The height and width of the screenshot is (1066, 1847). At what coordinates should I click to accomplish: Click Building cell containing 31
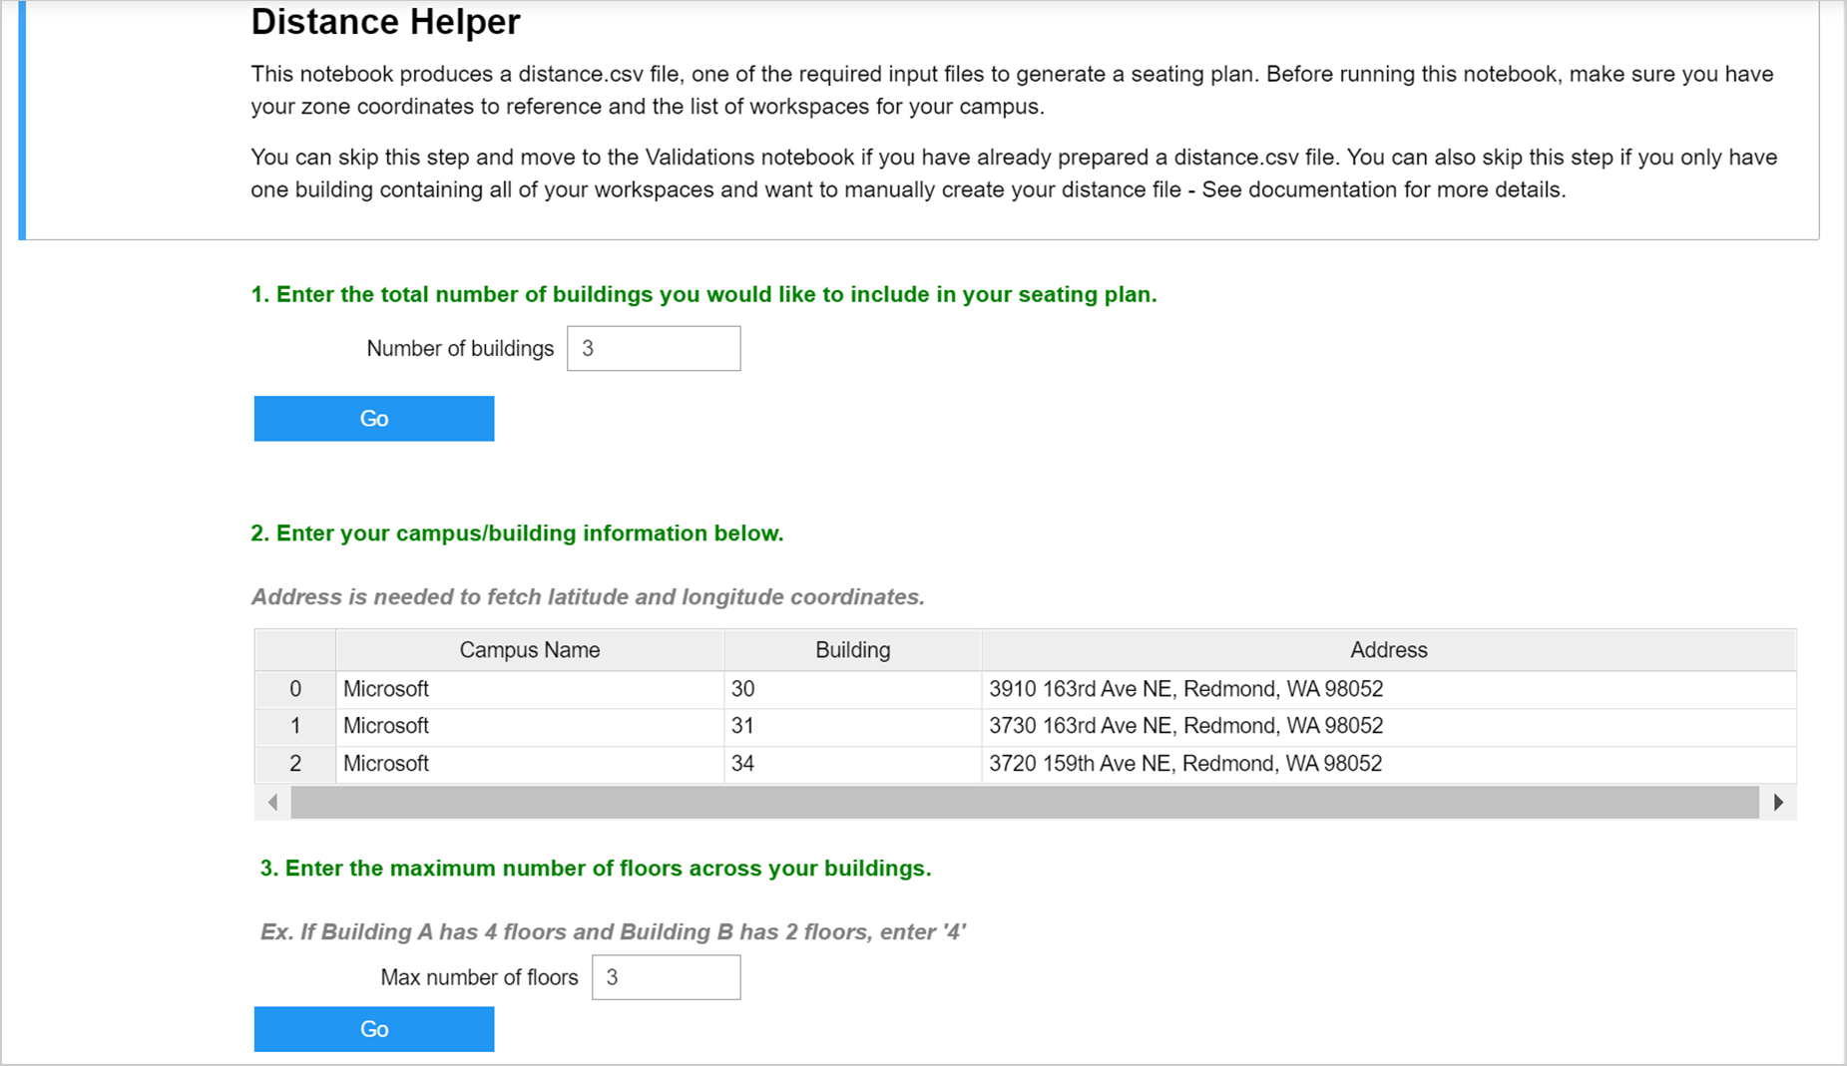click(x=852, y=726)
